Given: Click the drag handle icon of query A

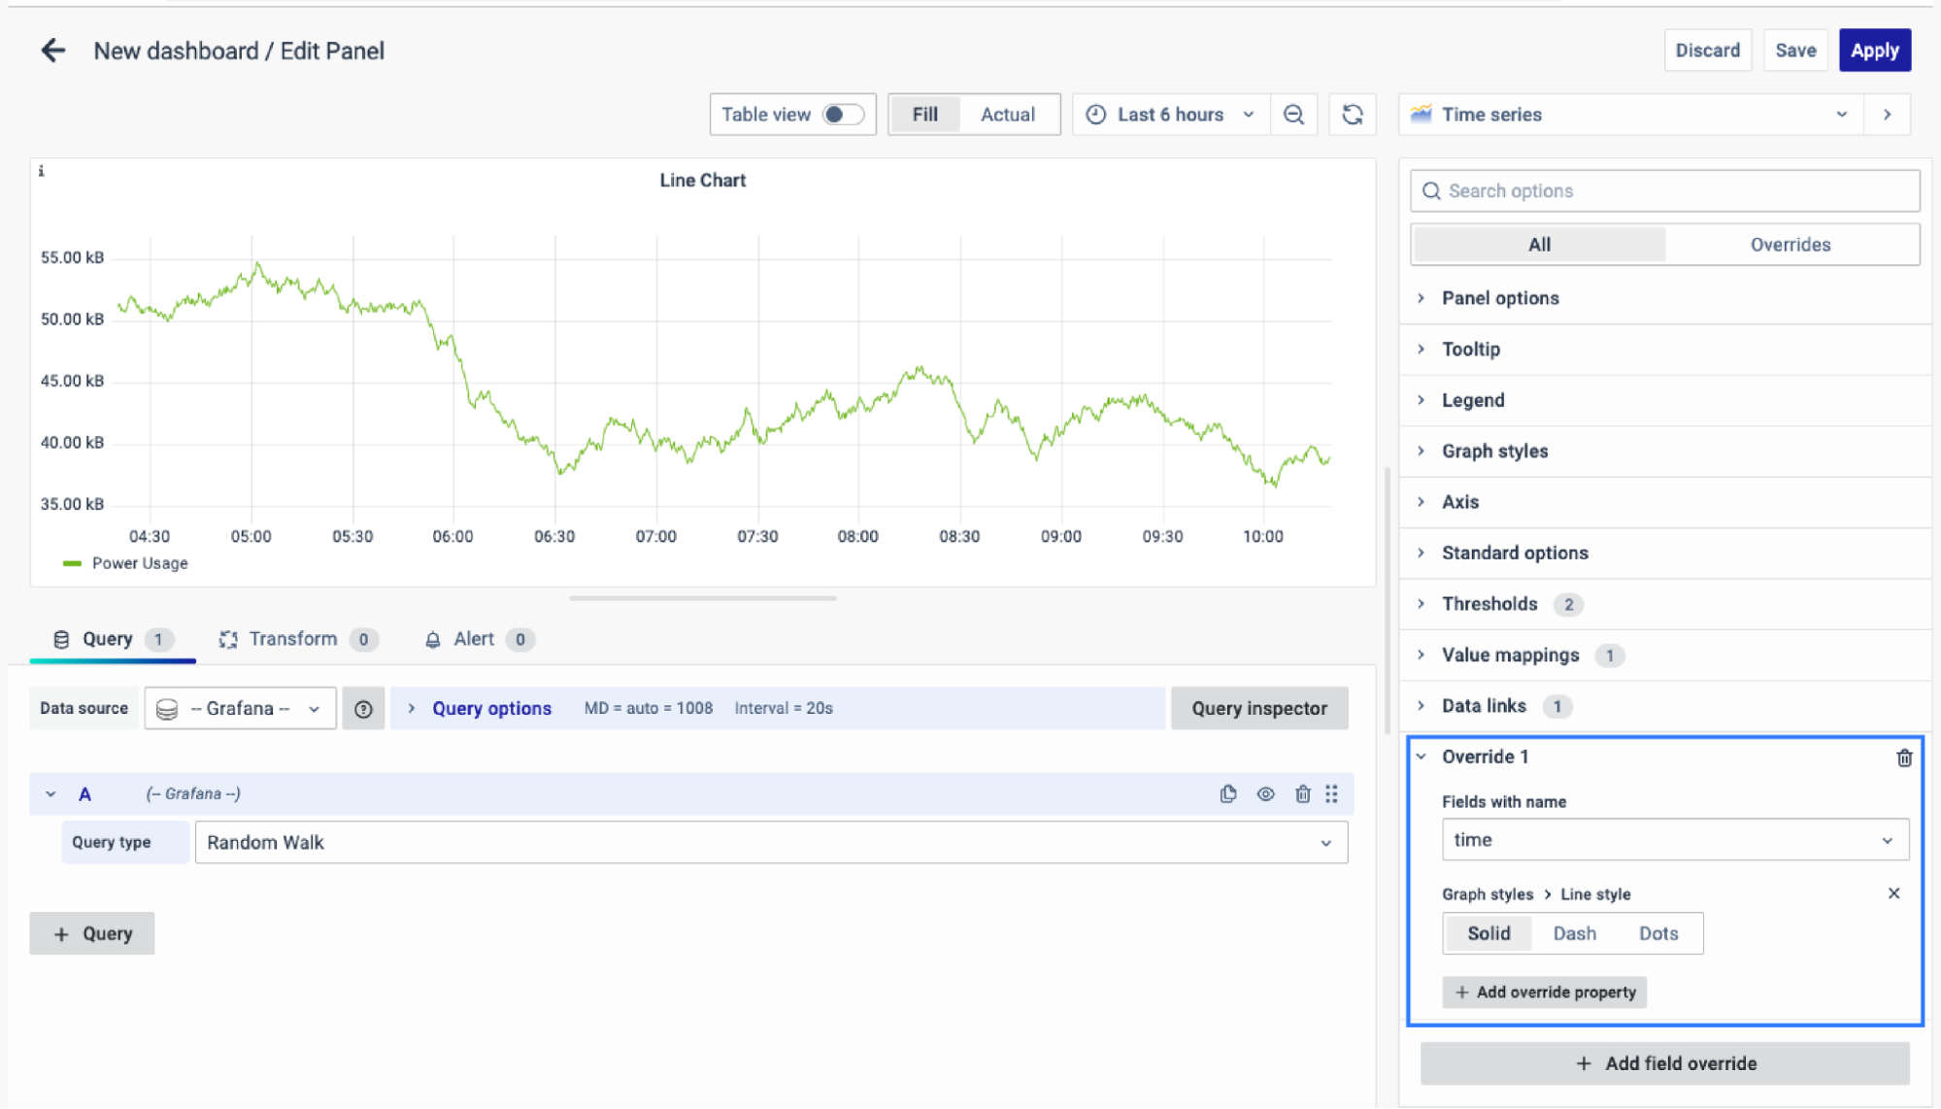Looking at the screenshot, I should [1331, 793].
